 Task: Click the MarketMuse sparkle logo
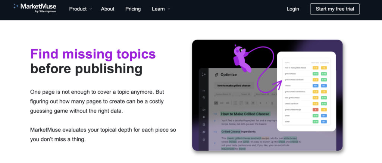tap(16, 6)
